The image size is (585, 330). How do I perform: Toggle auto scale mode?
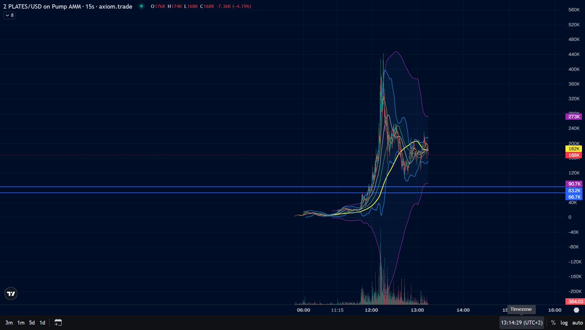pos(577,322)
